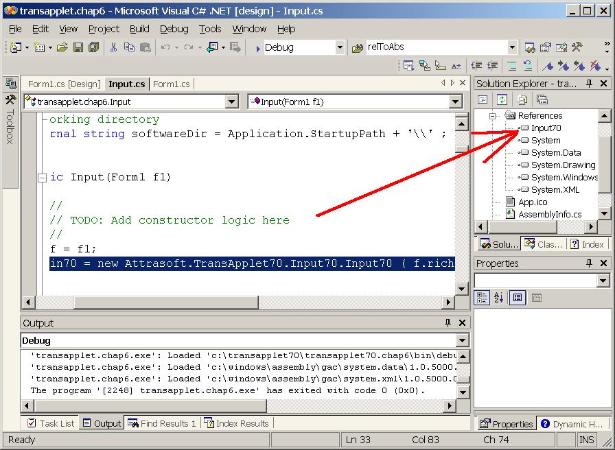The image size is (615, 450).
Task: Switch to the Form1.cs code tab
Action: [172, 84]
